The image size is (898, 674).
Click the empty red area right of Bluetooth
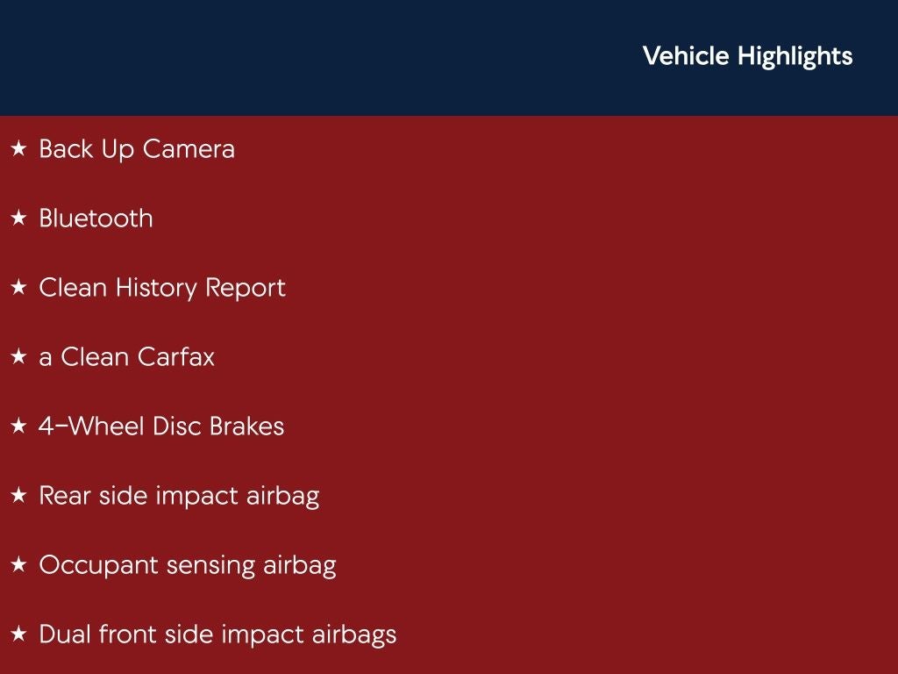pyautogui.click(x=526, y=219)
